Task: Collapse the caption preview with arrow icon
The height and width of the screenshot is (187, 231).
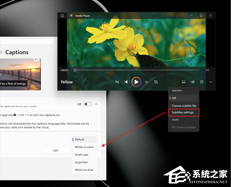Action: pyautogui.click(x=36, y=59)
